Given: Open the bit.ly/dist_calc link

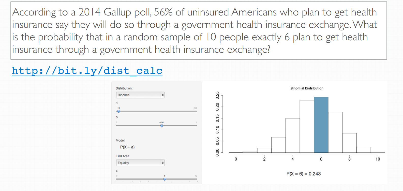Looking at the screenshot, I should click(x=87, y=71).
